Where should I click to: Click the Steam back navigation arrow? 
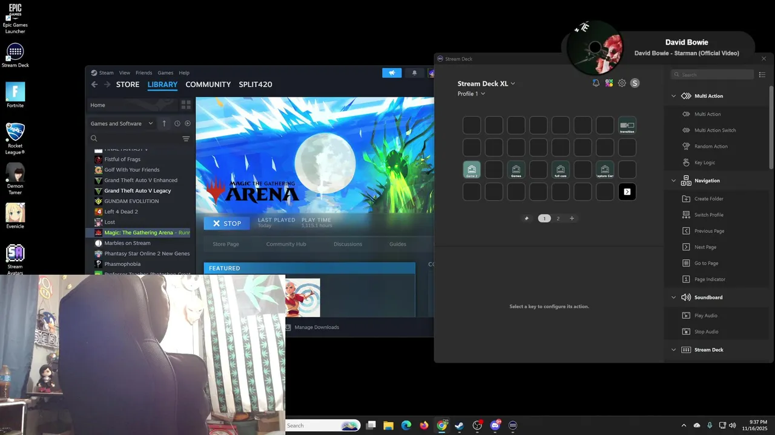coord(94,85)
